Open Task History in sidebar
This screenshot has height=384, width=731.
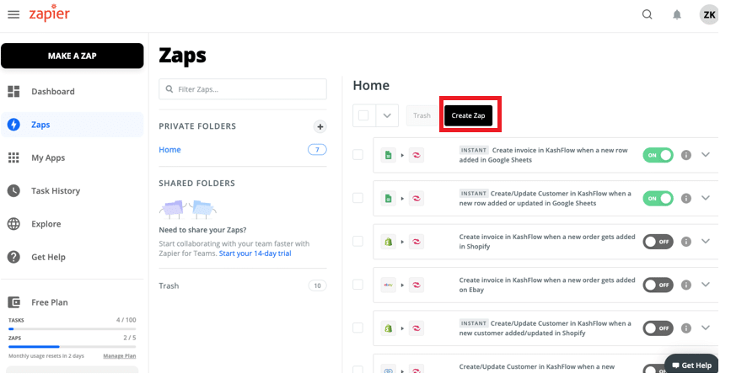coord(55,191)
